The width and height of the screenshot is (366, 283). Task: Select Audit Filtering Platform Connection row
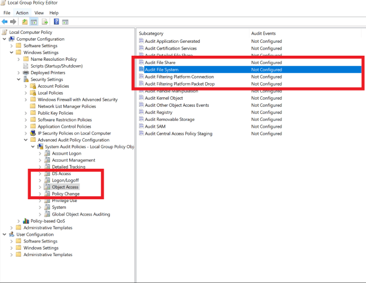249,77
